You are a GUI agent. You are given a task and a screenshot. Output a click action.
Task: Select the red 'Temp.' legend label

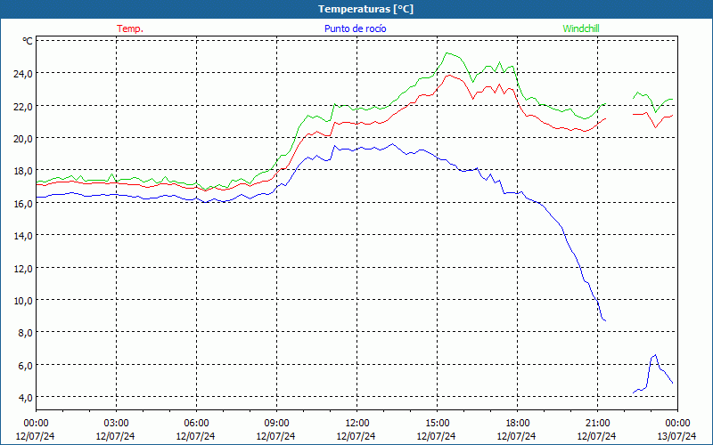click(130, 28)
